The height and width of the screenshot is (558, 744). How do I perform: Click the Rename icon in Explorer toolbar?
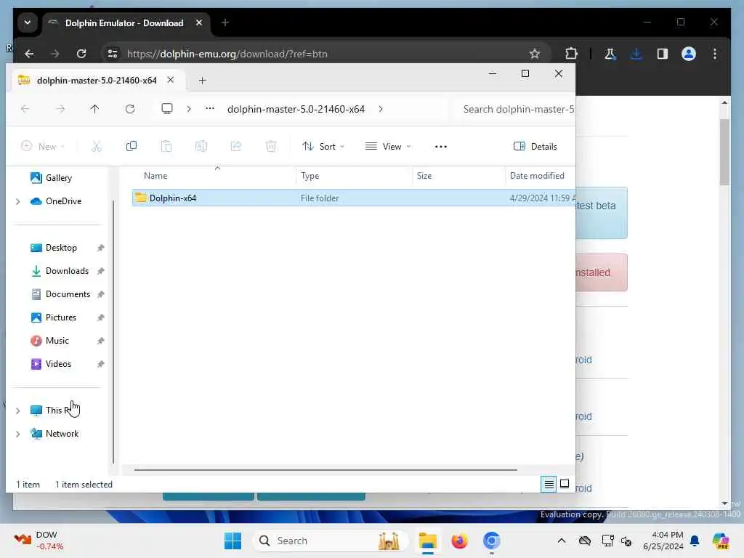201,146
